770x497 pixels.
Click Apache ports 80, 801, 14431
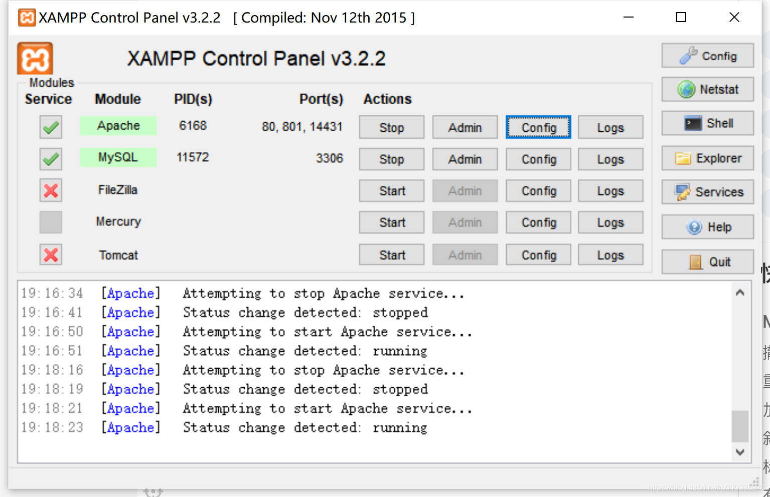click(x=302, y=127)
